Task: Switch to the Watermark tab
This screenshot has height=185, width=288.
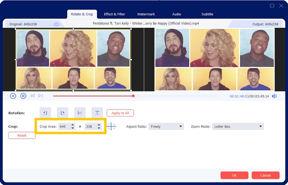Action: coord(146,14)
